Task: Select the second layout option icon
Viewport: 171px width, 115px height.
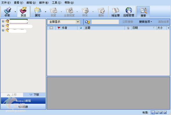Action: pos(157,112)
